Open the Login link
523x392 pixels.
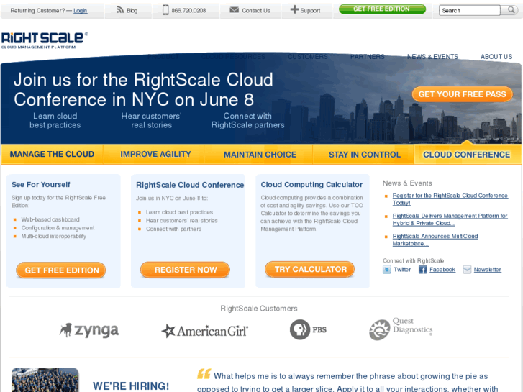click(80, 11)
